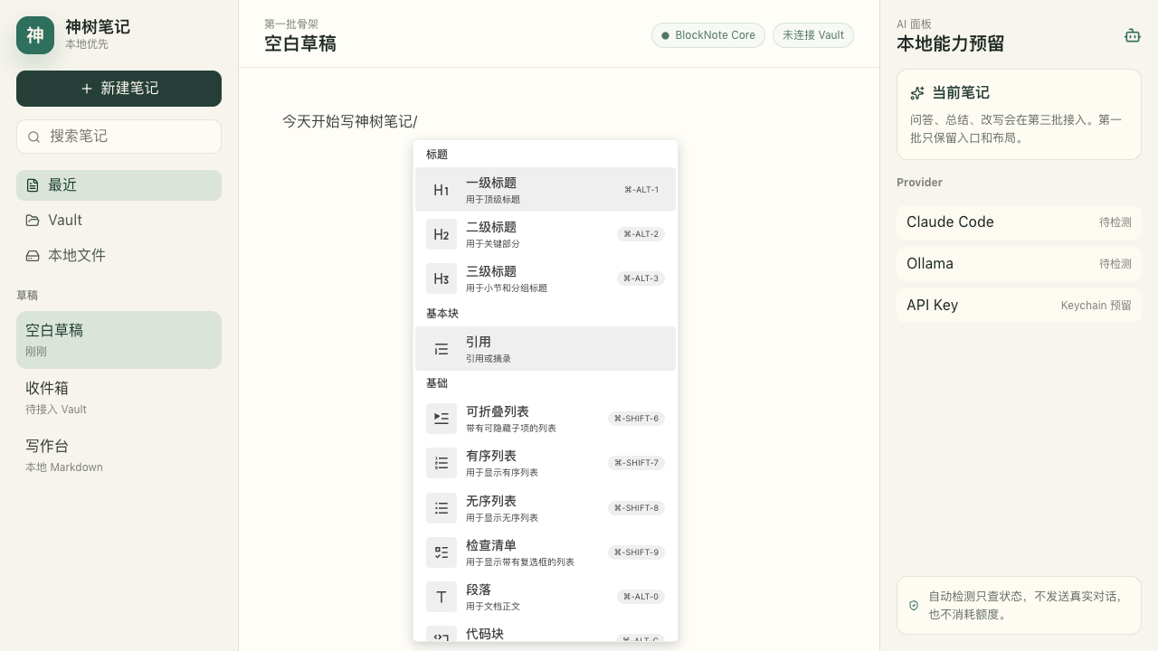Click the code icon for 代码块
This screenshot has height=651, width=1158.
441,634
